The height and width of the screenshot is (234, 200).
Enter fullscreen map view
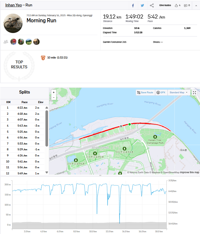[195, 93]
